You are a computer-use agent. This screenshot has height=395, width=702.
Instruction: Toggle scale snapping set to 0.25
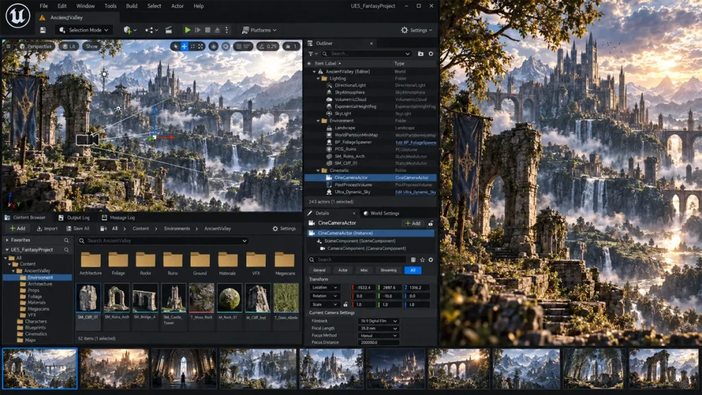tap(268, 46)
